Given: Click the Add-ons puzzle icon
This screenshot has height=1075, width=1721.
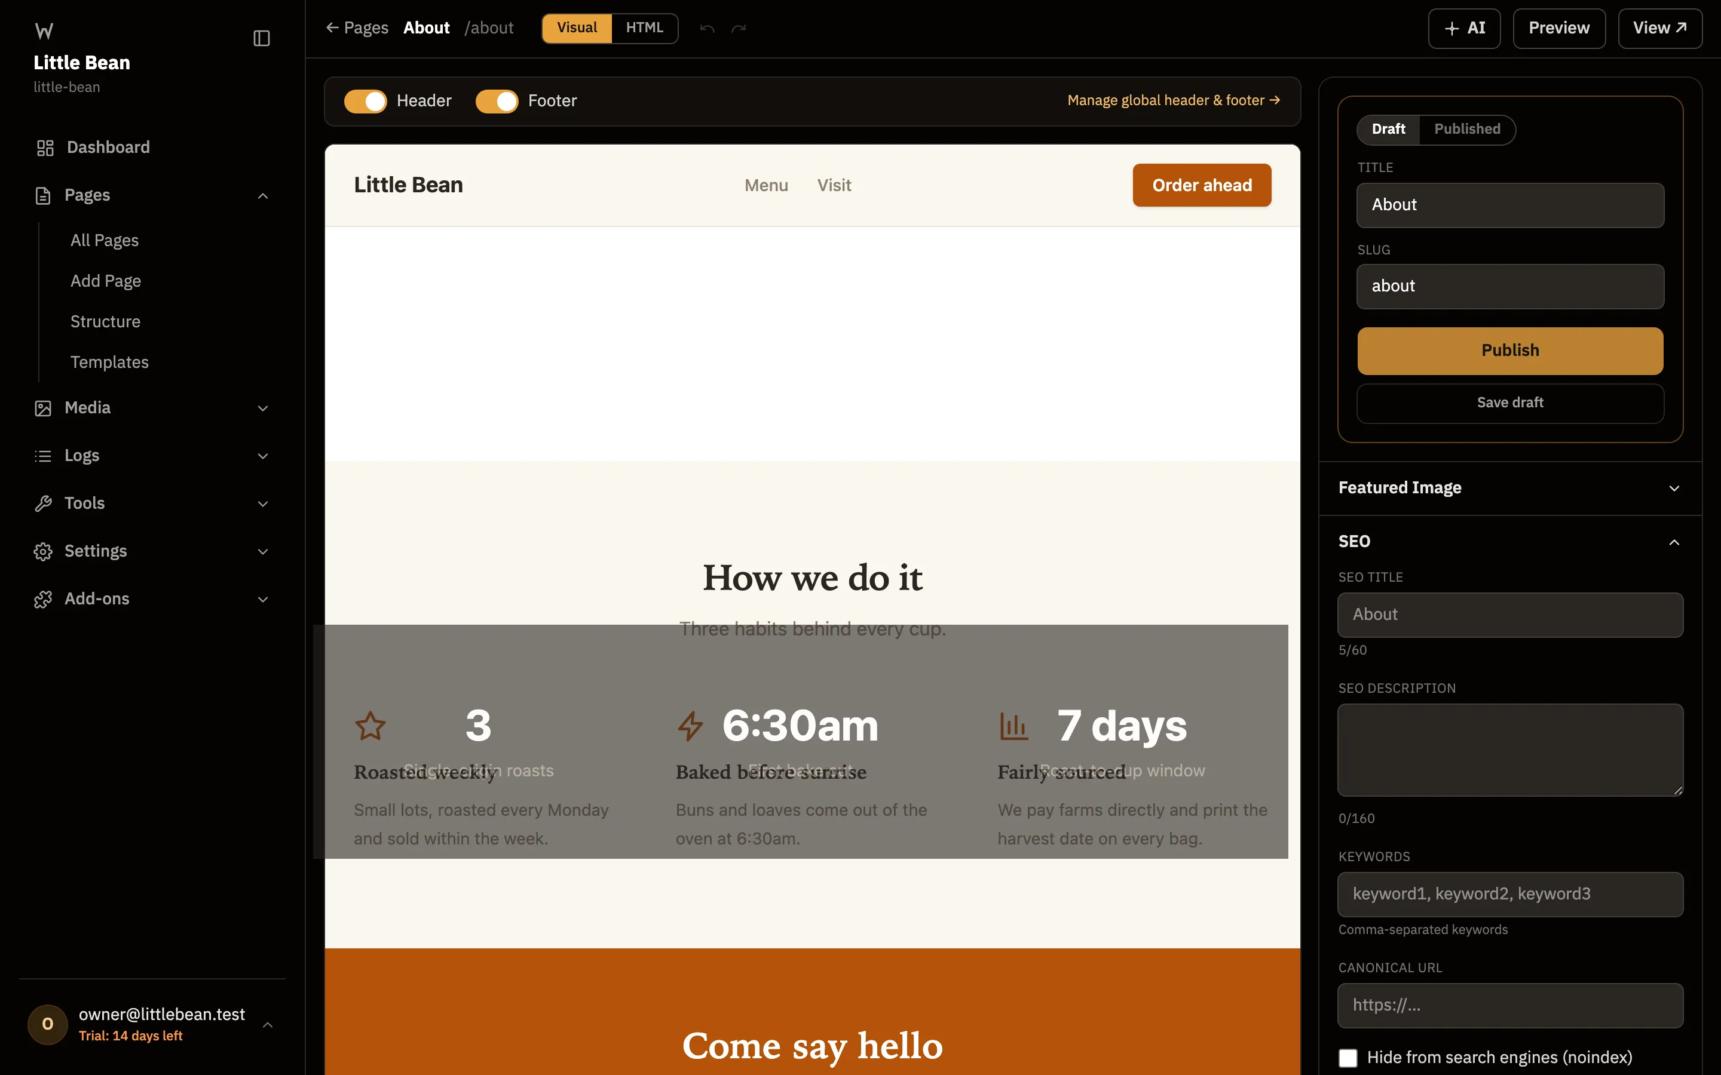Looking at the screenshot, I should click(44, 600).
